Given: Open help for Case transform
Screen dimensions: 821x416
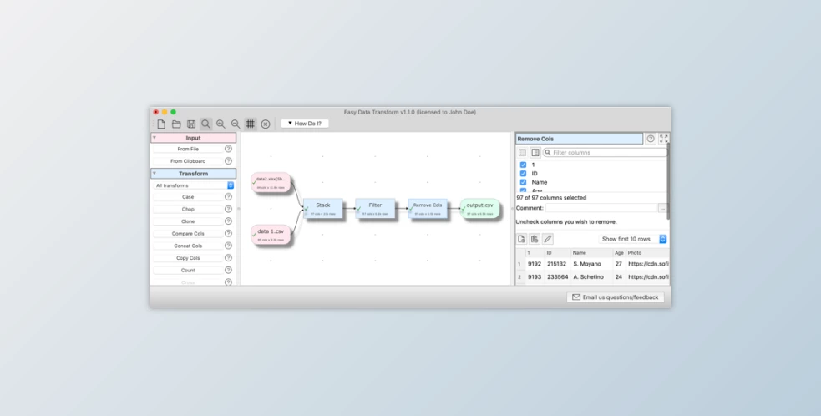Looking at the screenshot, I should coord(228,197).
